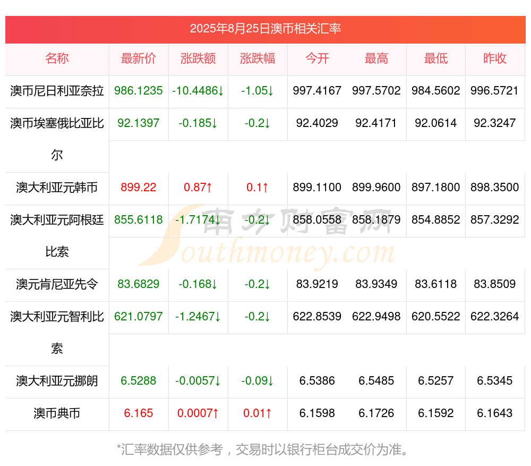Click the title 2025年8月25日澳币相关汇率
The height and width of the screenshot is (466, 531).
pyautogui.click(x=265, y=29)
